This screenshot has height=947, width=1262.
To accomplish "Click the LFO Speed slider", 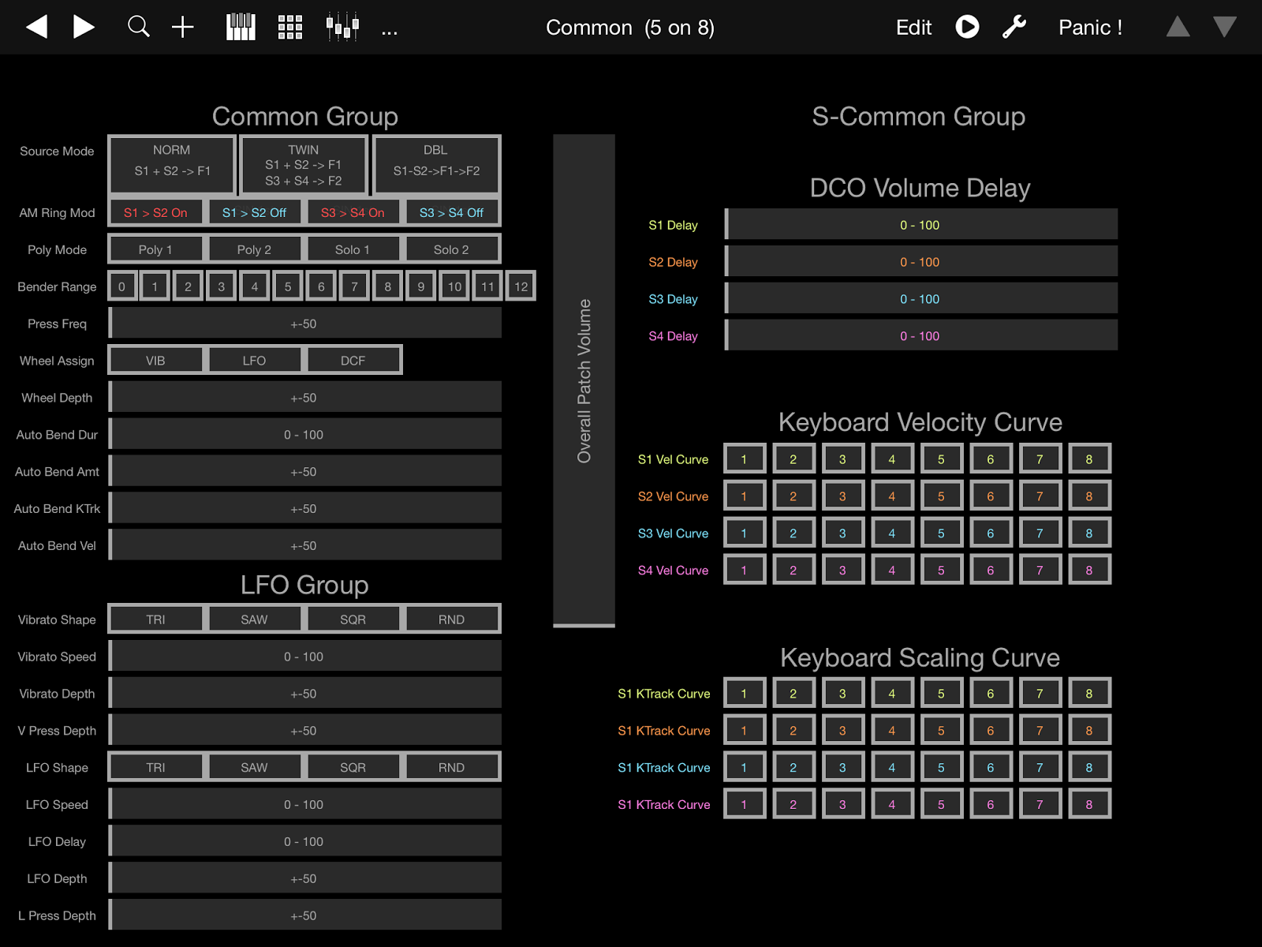I will 304,804.
